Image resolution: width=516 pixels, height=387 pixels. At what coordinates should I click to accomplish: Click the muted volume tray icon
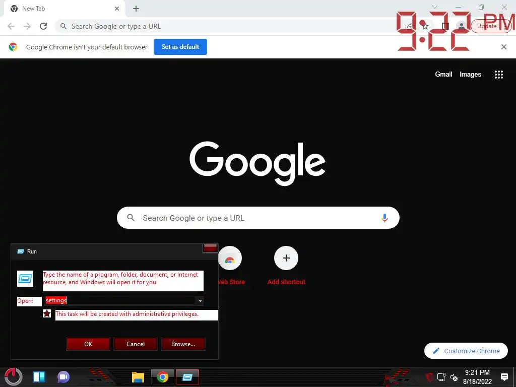click(x=454, y=377)
